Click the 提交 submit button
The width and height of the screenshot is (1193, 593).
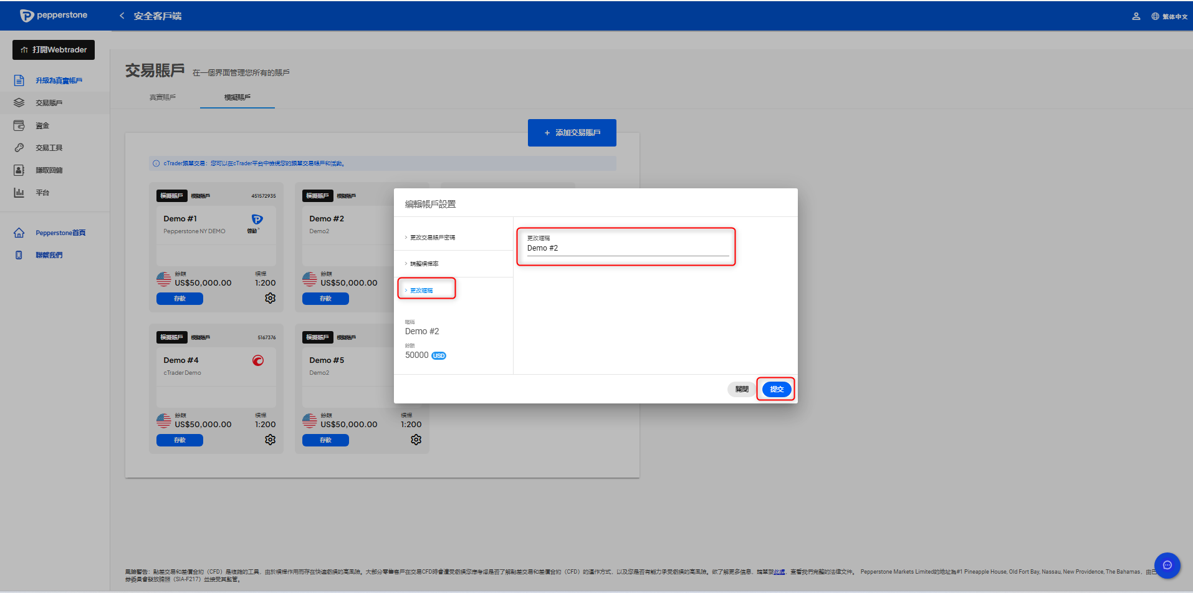tap(777, 389)
